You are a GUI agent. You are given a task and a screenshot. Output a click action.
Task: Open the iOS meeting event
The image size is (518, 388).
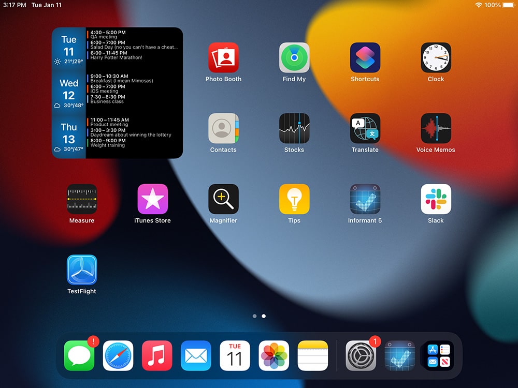click(x=135, y=89)
